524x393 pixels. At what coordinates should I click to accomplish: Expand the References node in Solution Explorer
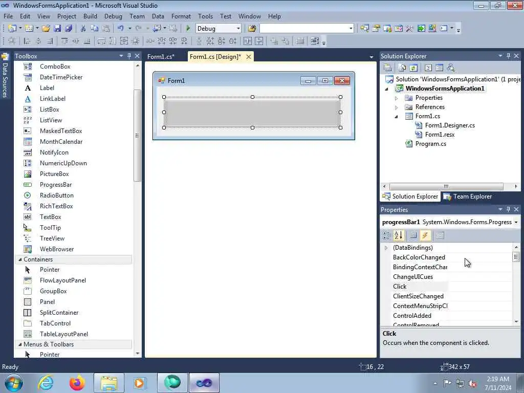[397, 107]
